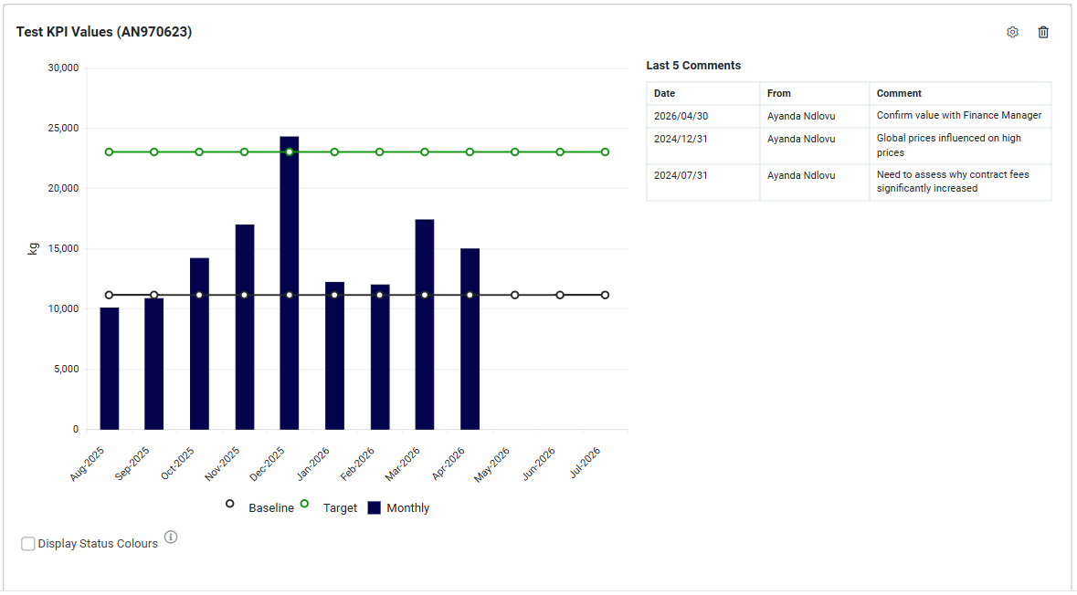Click the kg axis title
The image size is (1077, 595).
click(x=33, y=248)
